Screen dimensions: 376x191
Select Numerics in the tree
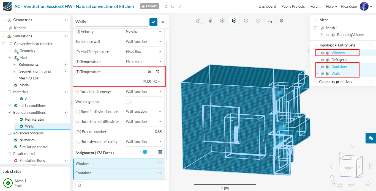click(27, 140)
